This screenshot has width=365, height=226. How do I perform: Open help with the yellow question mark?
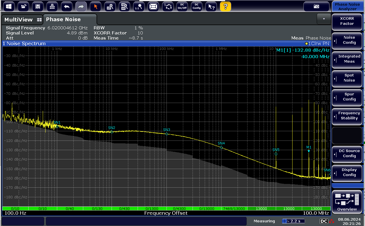225,6
